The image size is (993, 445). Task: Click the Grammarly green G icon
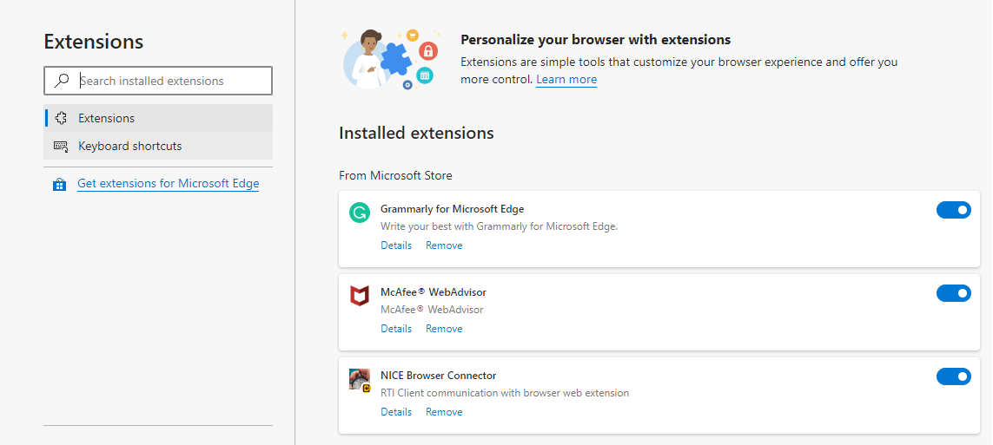click(x=359, y=213)
